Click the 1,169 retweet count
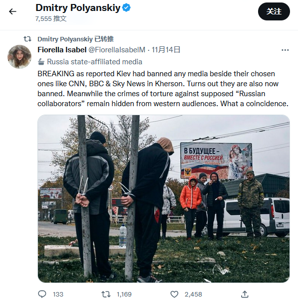298x305 pixels. (124, 295)
